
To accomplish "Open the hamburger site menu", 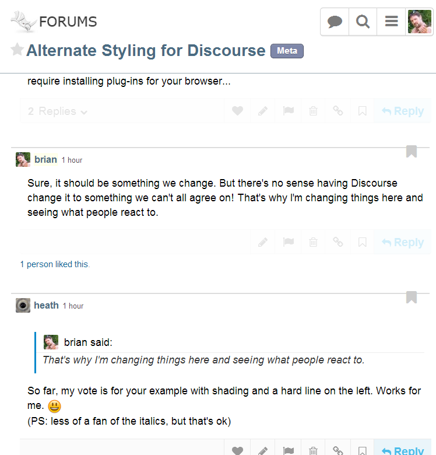I will tap(391, 22).
